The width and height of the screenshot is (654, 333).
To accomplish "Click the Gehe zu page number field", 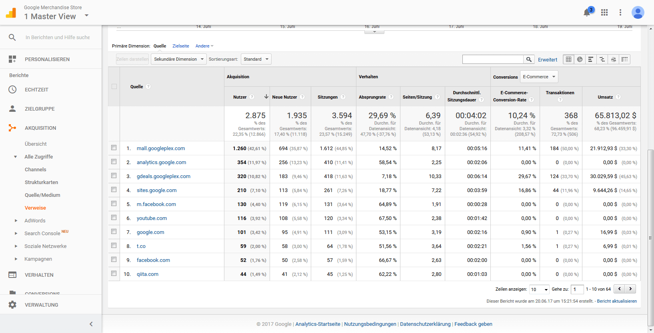I will click(x=577, y=289).
